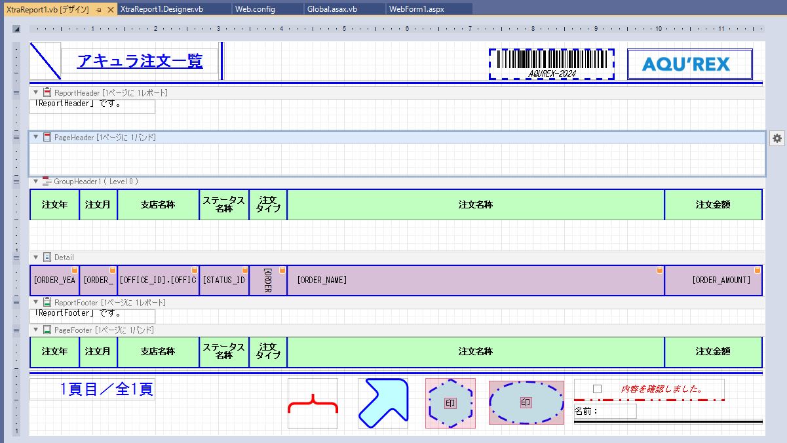This screenshot has width=787, height=443.
Task: Select the blue arrow shape
Action: (x=383, y=404)
